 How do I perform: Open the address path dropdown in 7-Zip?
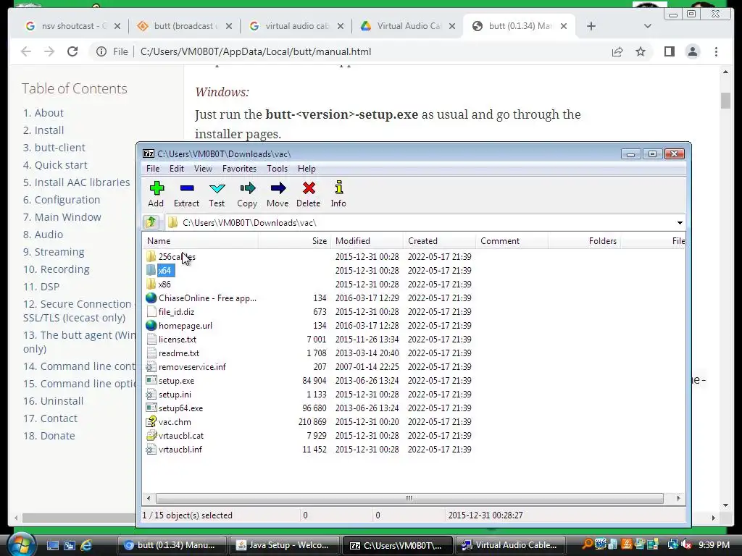(x=680, y=223)
